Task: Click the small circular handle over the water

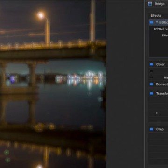Action: [100, 99]
